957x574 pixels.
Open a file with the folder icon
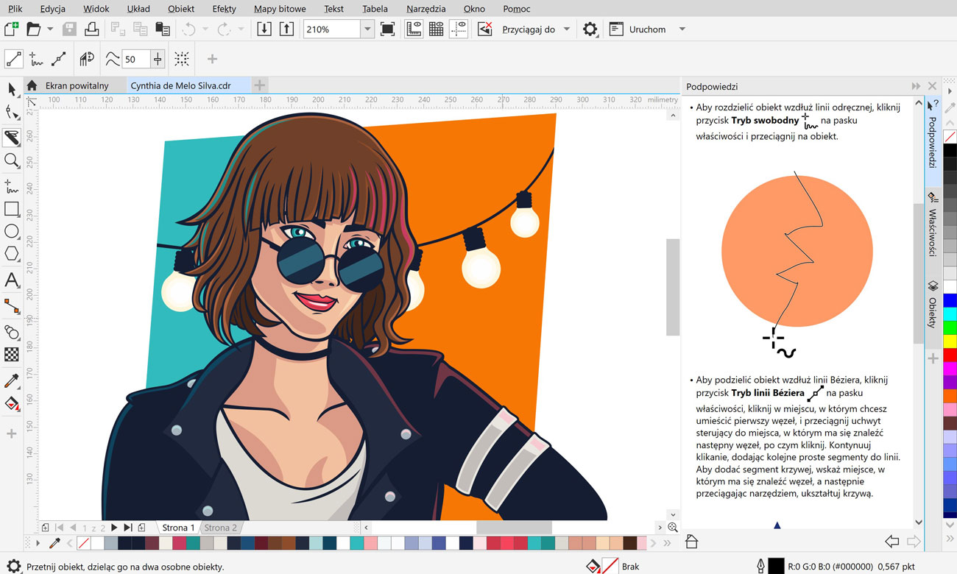point(33,29)
